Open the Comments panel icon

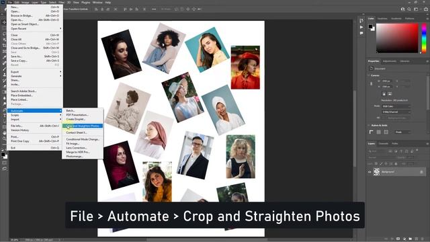click(361, 33)
